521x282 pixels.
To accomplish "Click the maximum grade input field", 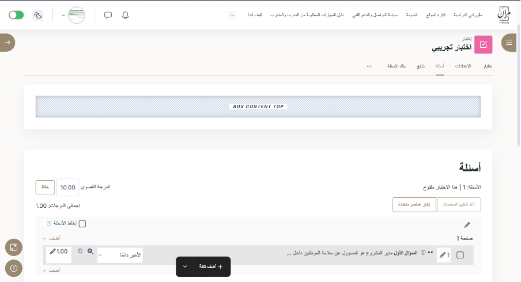I will pyautogui.click(x=68, y=187).
